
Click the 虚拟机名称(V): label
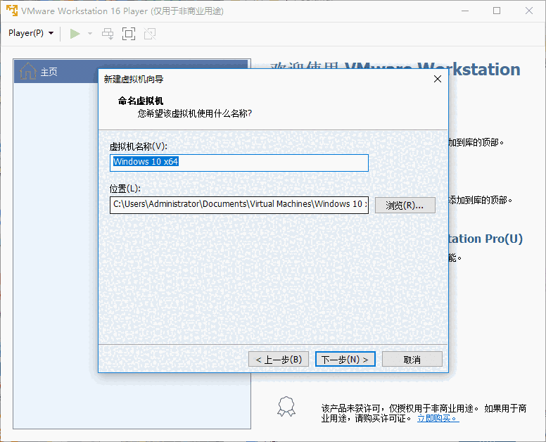click(x=139, y=146)
